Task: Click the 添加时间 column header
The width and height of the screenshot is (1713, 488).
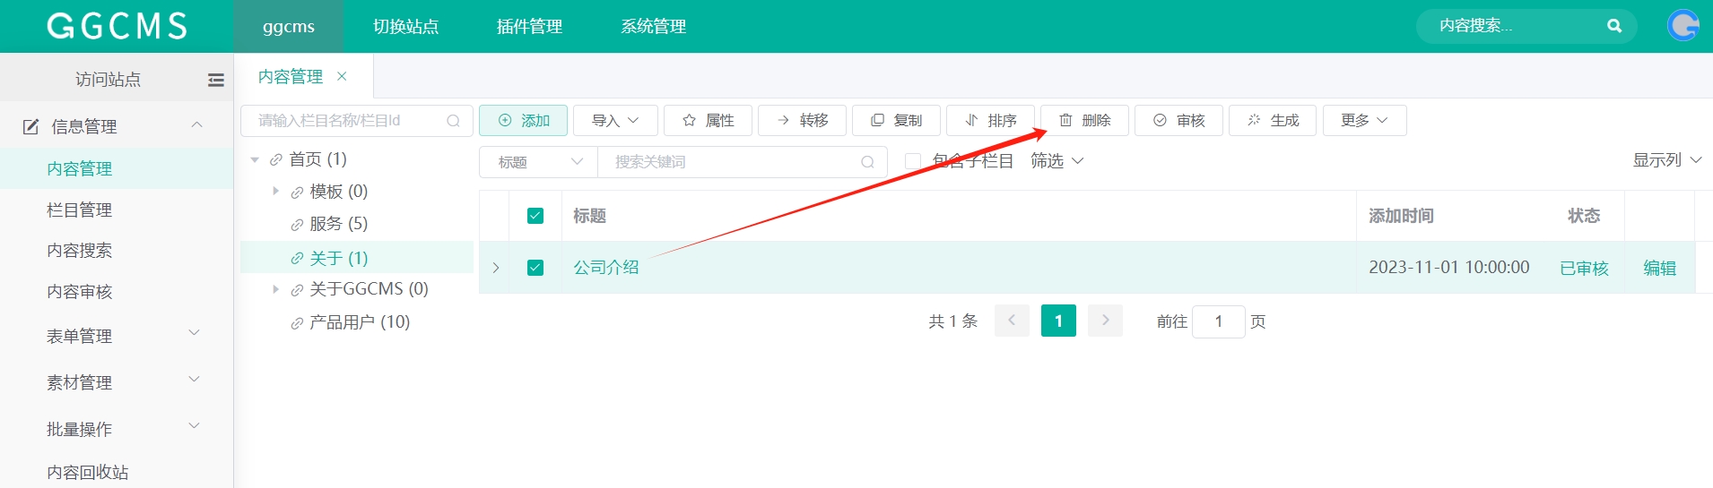Action: [x=1401, y=216]
